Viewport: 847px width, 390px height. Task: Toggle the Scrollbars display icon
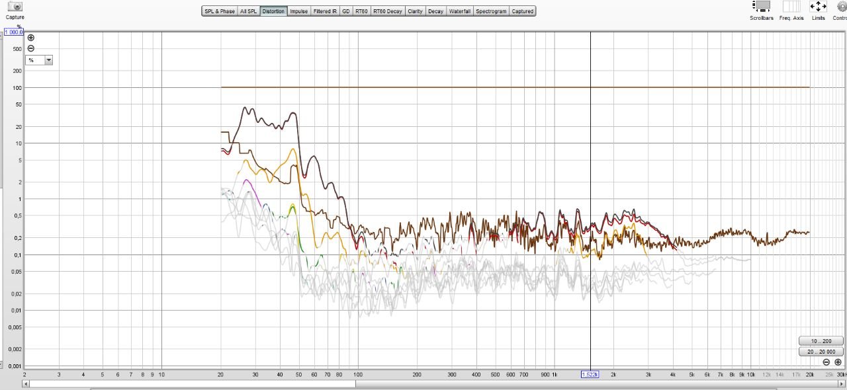762,7
